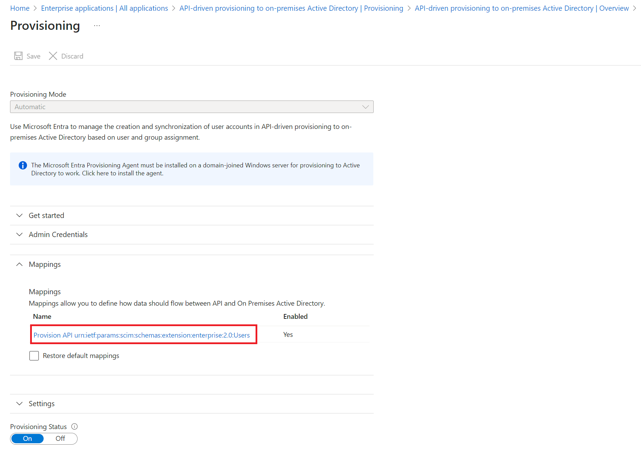
Task: Open the ellipsis more options menu
Action: click(x=97, y=26)
